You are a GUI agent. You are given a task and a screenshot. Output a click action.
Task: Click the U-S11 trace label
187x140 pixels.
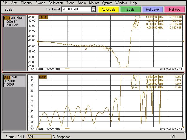click(43, 77)
